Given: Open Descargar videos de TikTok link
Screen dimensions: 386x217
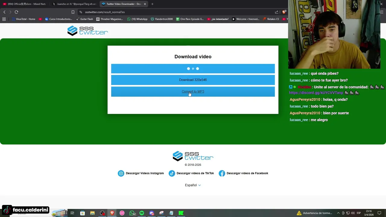Looking at the screenshot, I should pyautogui.click(x=195, y=173).
